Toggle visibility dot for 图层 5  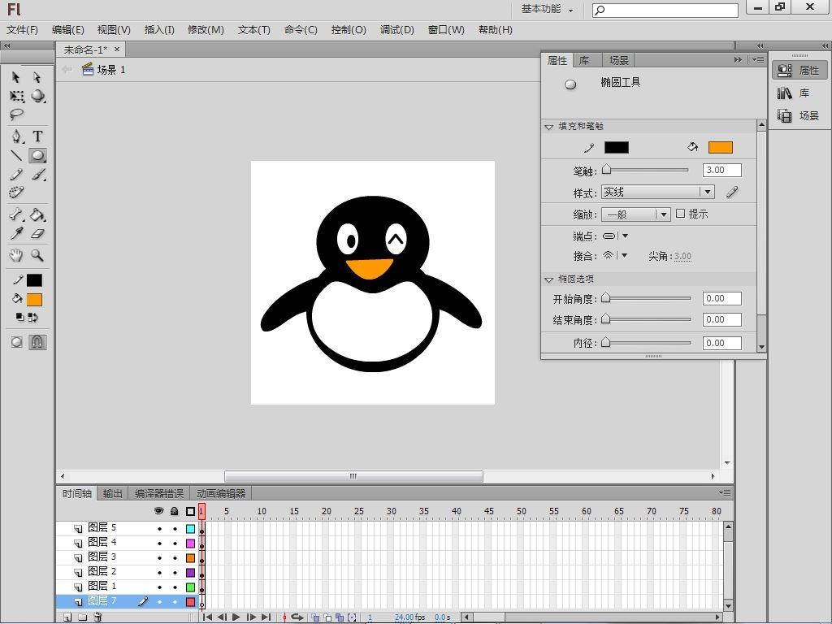[x=159, y=528]
